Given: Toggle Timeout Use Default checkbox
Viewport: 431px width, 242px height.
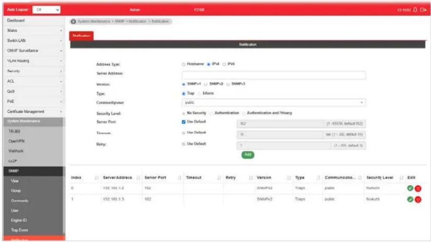Looking at the screenshot, I should [x=183, y=133].
